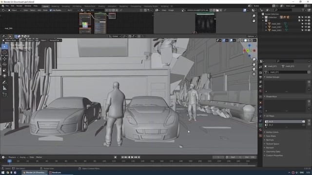Toggle visibility eye of mesh_369
The height and width of the screenshot is (175, 312).
(x=306, y=24)
